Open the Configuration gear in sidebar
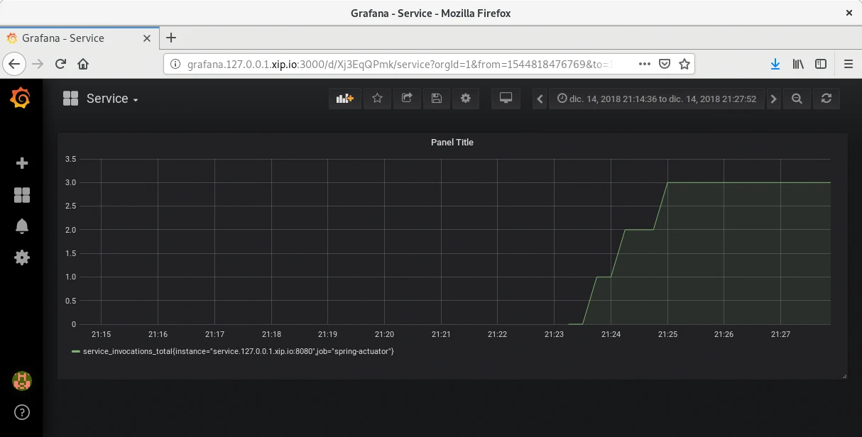The width and height of the screenshot is (862, 437). [21, 258]
